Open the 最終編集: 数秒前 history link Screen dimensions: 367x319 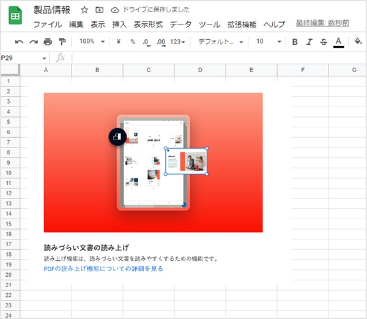(322, 23)
